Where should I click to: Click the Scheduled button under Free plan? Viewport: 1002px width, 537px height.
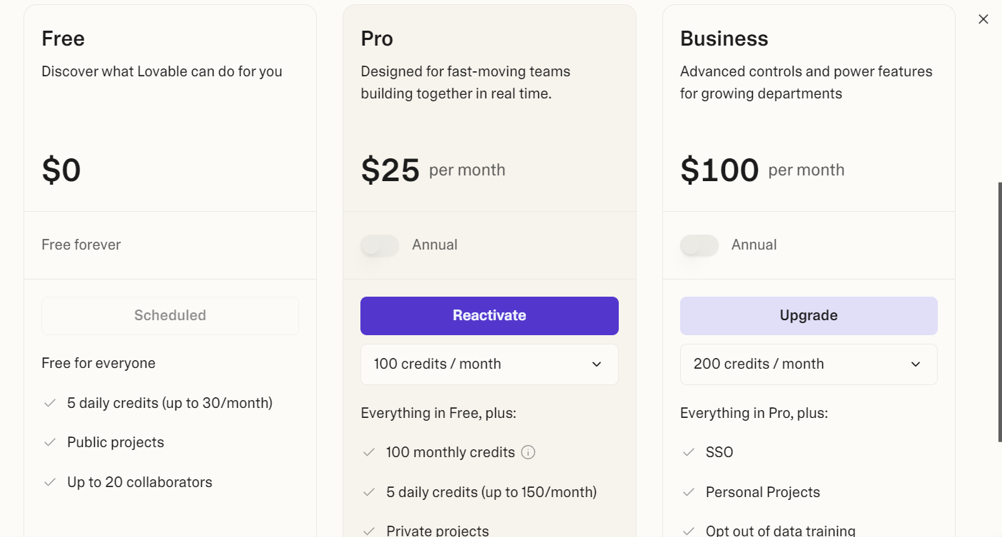tap(170, 316)
